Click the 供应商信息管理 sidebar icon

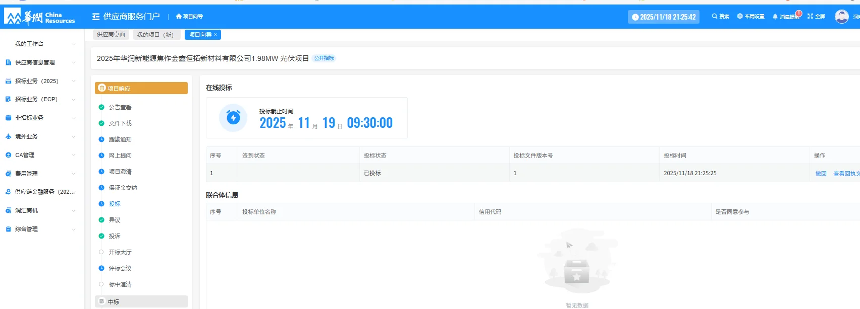pyautogui.click(x=8, y=62)
